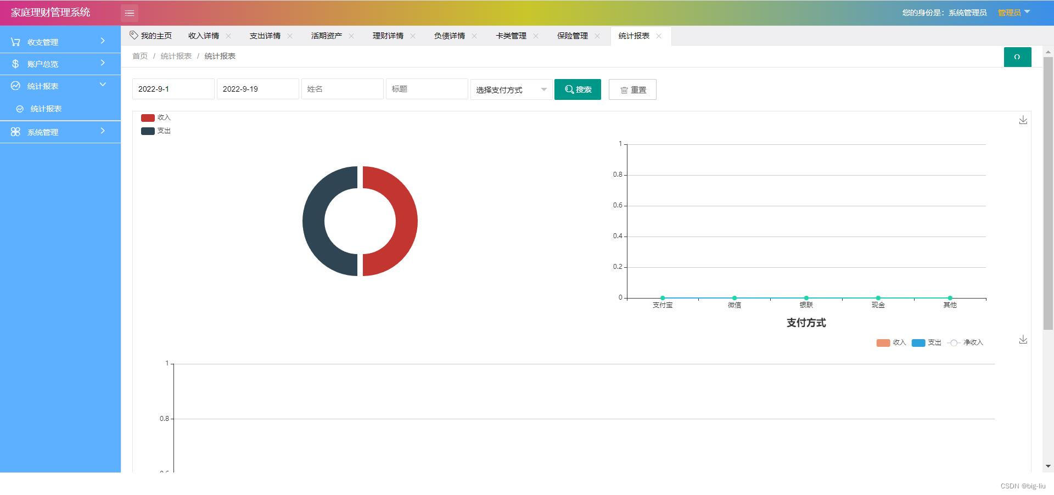Toggle the 净收入 line legend item
Screen dimensions: 1054x495
[965, 342]
